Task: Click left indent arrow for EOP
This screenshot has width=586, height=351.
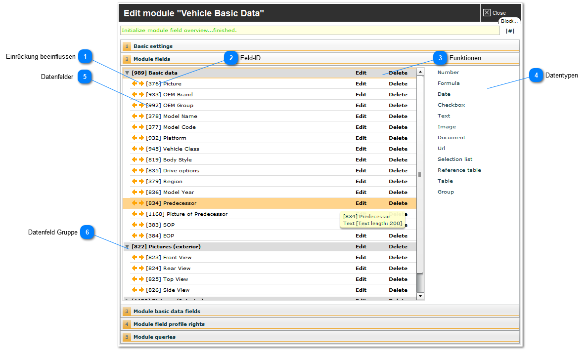Action: click(x=135, y=235)
